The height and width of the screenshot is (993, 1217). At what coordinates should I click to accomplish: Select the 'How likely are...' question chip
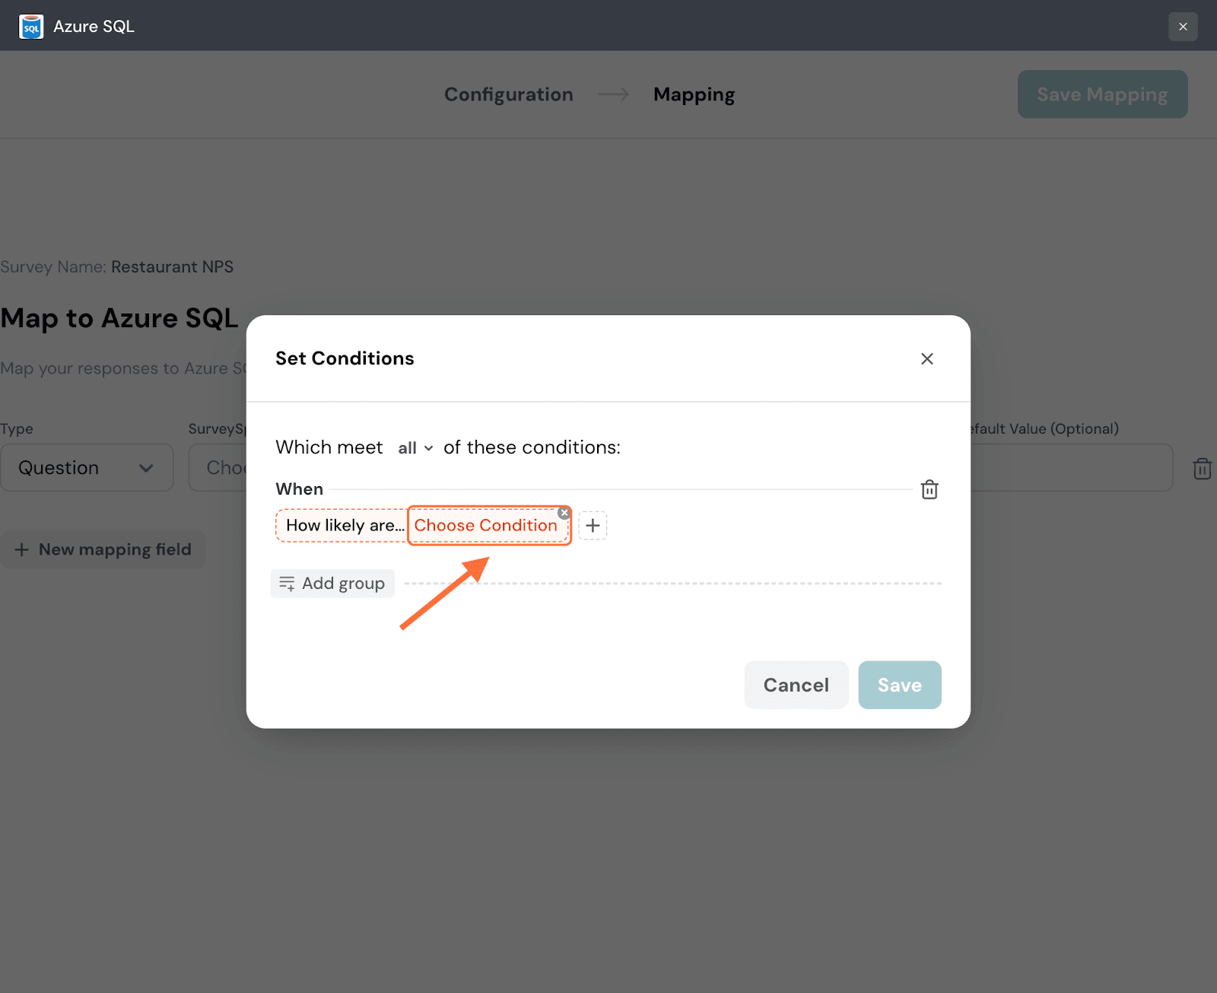point(343,526)
